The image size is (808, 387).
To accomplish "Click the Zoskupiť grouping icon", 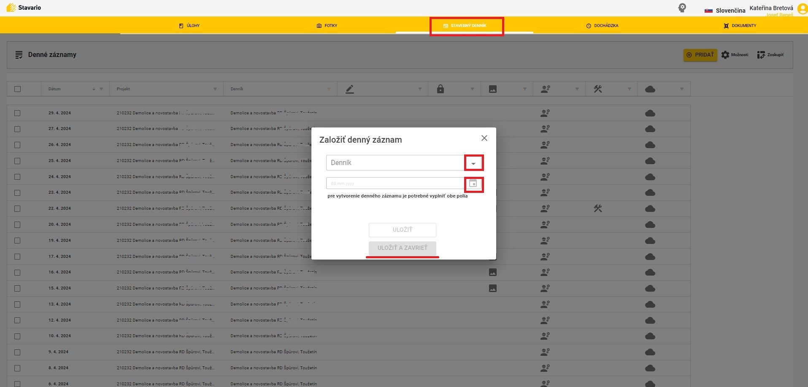I will click(770, 55).
